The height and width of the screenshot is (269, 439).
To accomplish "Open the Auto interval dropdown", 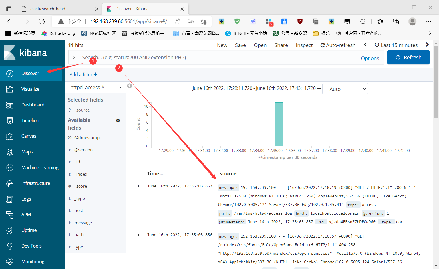I will (345, 89).
